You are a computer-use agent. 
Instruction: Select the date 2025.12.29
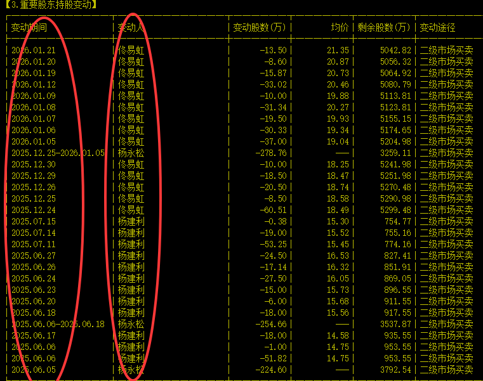coord(34,176)
